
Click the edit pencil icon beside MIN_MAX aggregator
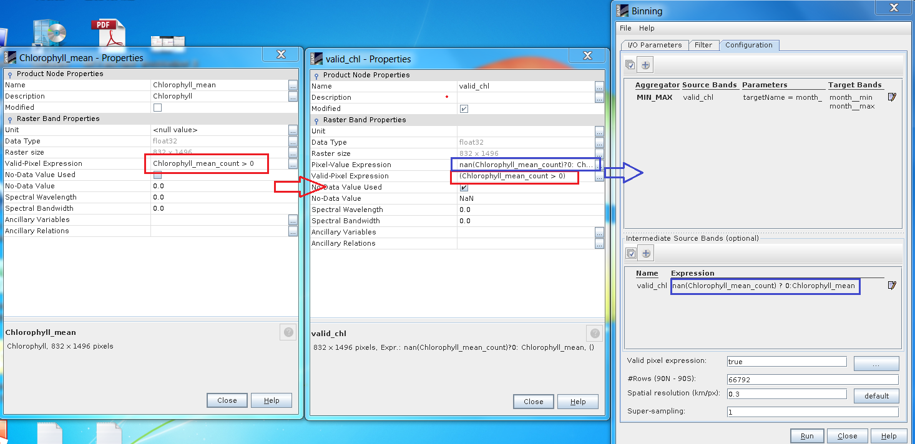[x=892, y=97]
